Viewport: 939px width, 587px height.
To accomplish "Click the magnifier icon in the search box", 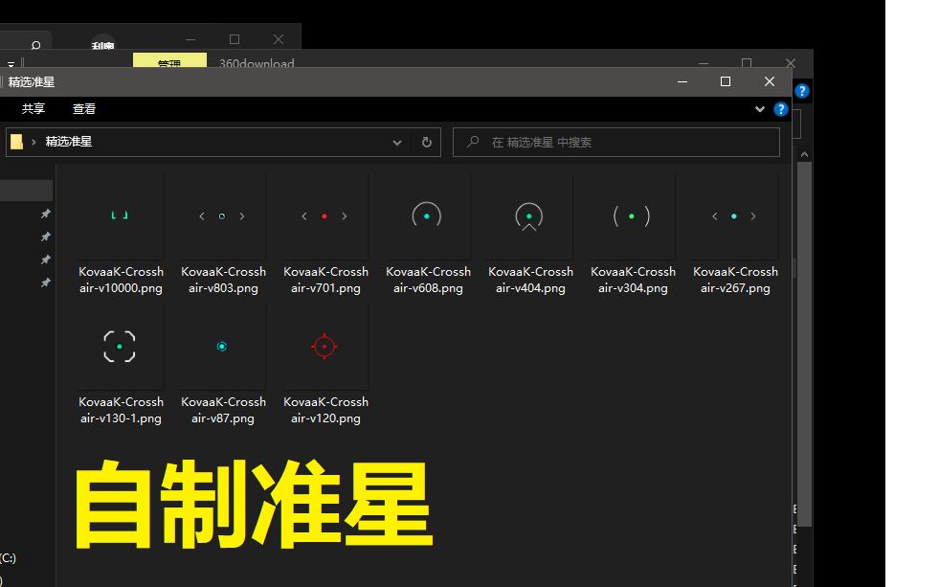I will [472, 142].
